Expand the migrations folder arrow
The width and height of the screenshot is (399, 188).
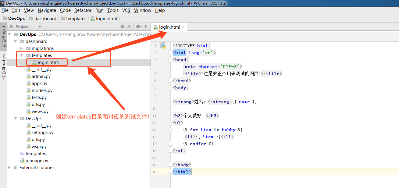tap(22, 48)
